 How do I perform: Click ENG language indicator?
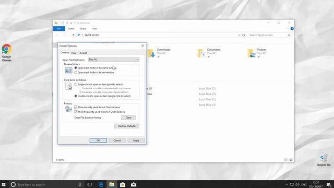click(x=304, y=184)
